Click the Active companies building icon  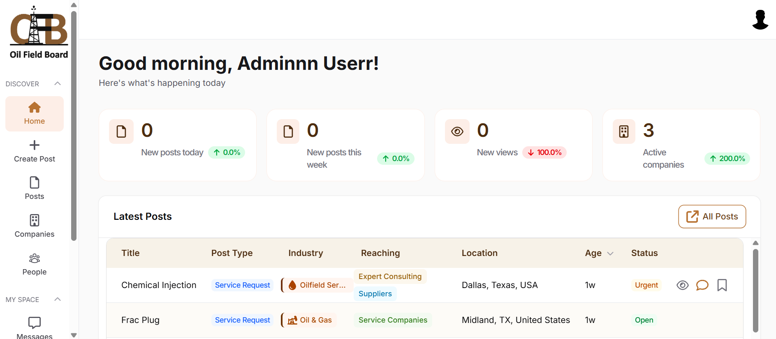[x=624, y=131]
